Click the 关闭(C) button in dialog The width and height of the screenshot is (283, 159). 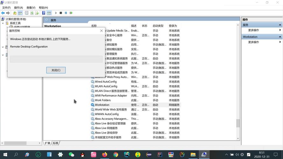pos(56,70)
